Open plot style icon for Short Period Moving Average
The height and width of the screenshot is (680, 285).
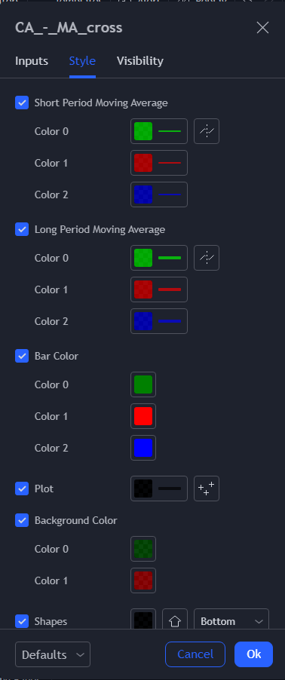pyautogui.click(x=207, y=131)
